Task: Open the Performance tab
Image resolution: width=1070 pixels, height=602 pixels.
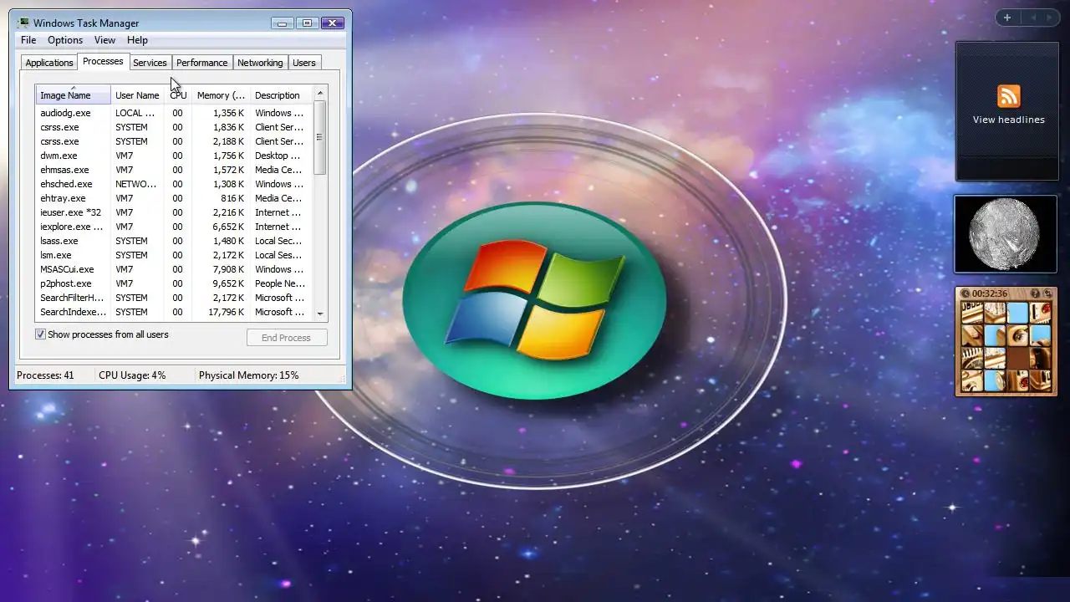Action: point(202,63)
